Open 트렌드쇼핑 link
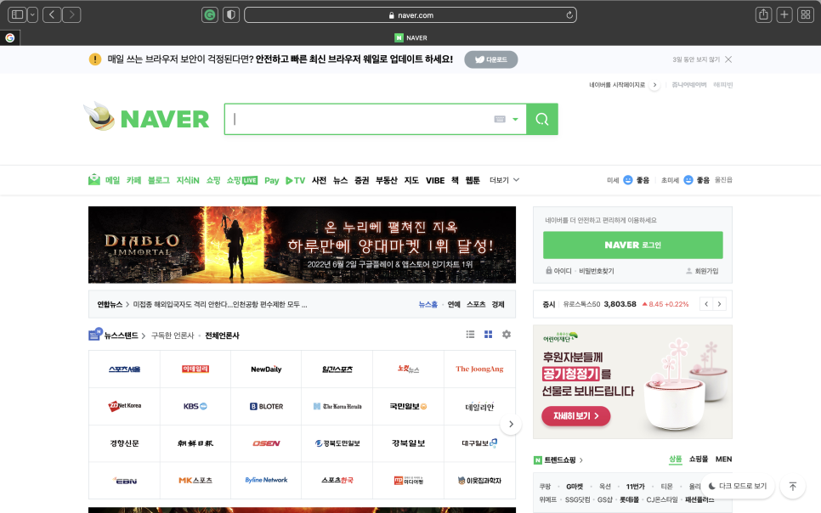This screenshot has height=513, width=821. (x=558, y=459)
